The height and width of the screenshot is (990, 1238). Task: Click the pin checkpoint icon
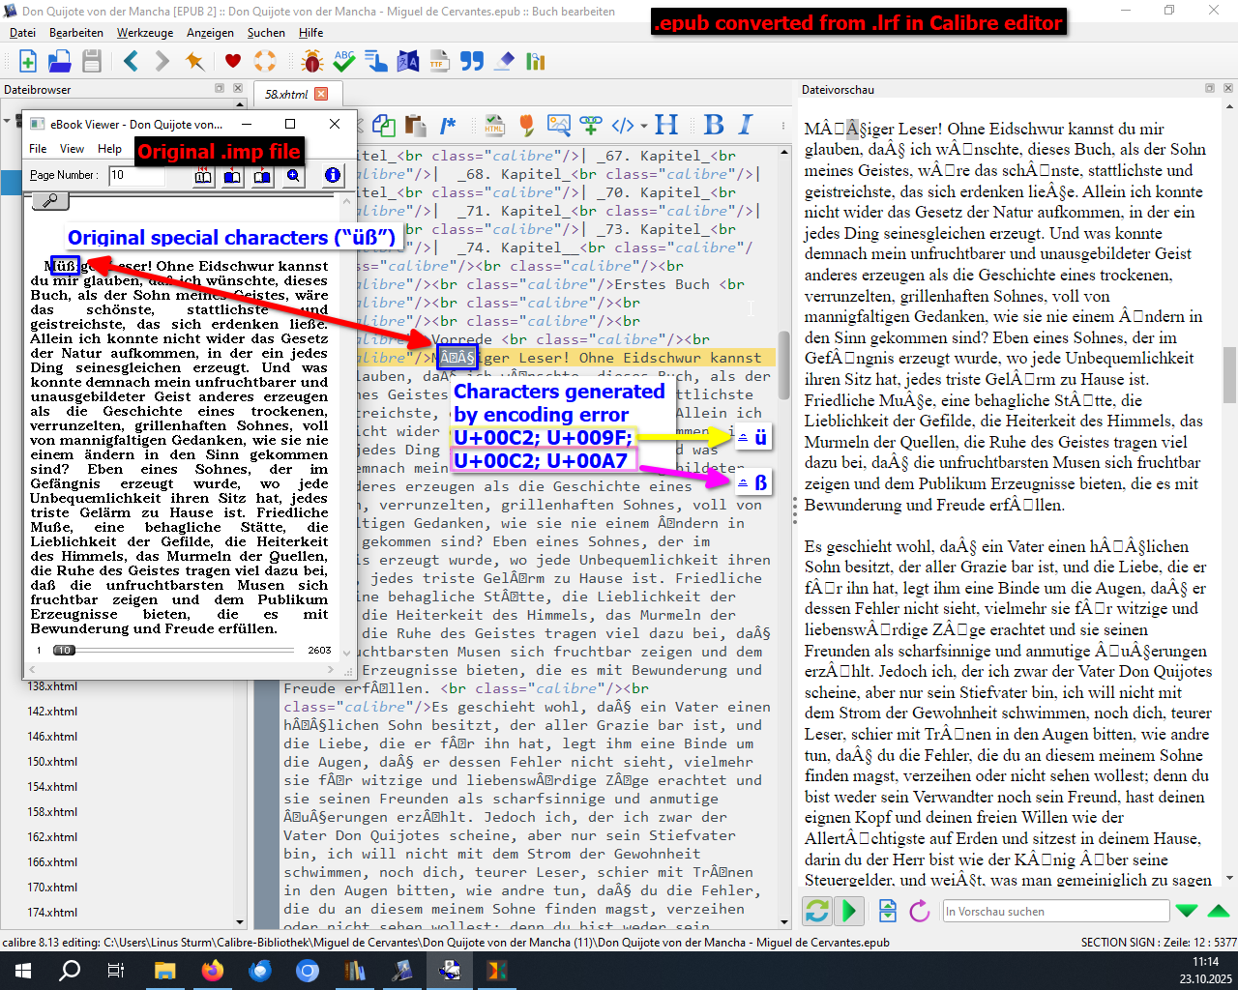(x=195, y=62)
